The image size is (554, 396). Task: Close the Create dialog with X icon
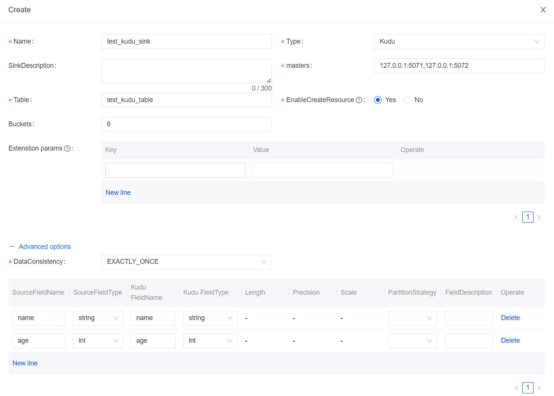click(x=543, y=10)
